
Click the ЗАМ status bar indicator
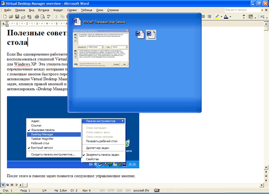128,191
